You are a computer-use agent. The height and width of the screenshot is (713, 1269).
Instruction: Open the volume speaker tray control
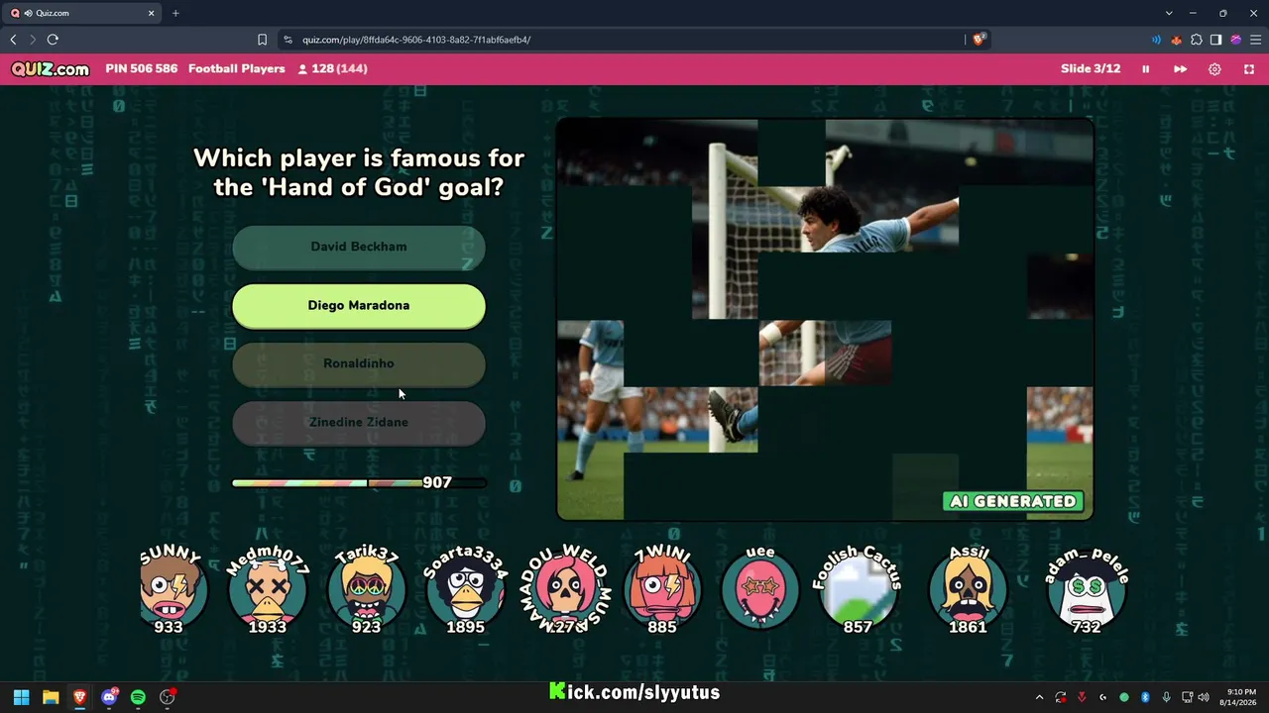[x=1205, y=697]
